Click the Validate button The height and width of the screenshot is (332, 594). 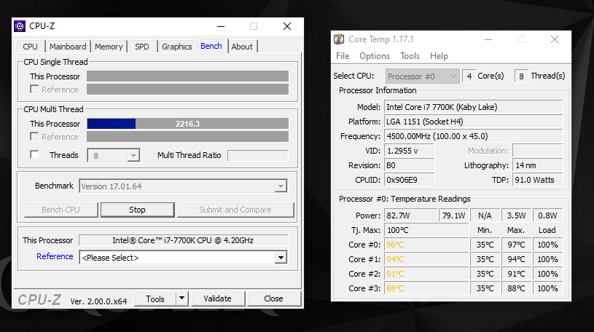coord(217,299)
